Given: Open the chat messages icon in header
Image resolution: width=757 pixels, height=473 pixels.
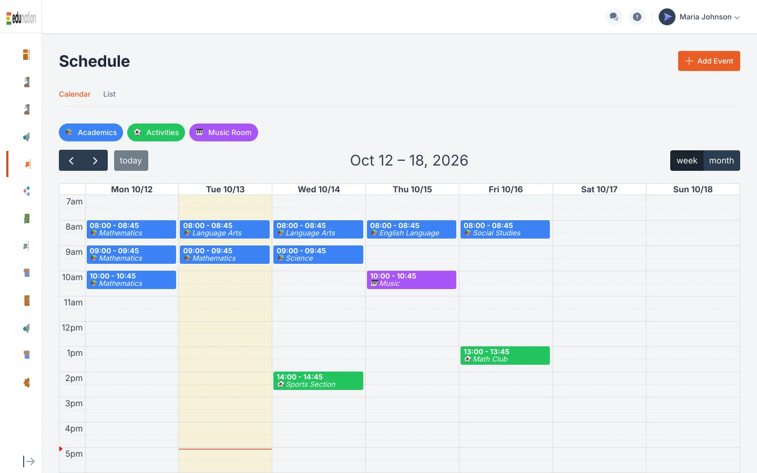Looking at the screenshot, I should click(x=613, y=17).
